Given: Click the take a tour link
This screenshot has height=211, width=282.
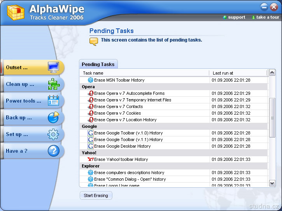Looking at the screenshot, I should pyautogui.click(x=267, y=17).
